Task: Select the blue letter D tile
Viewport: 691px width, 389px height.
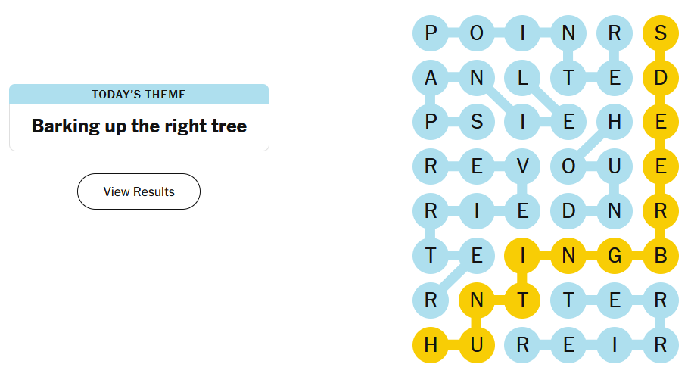Action: (x=568, y=211)
